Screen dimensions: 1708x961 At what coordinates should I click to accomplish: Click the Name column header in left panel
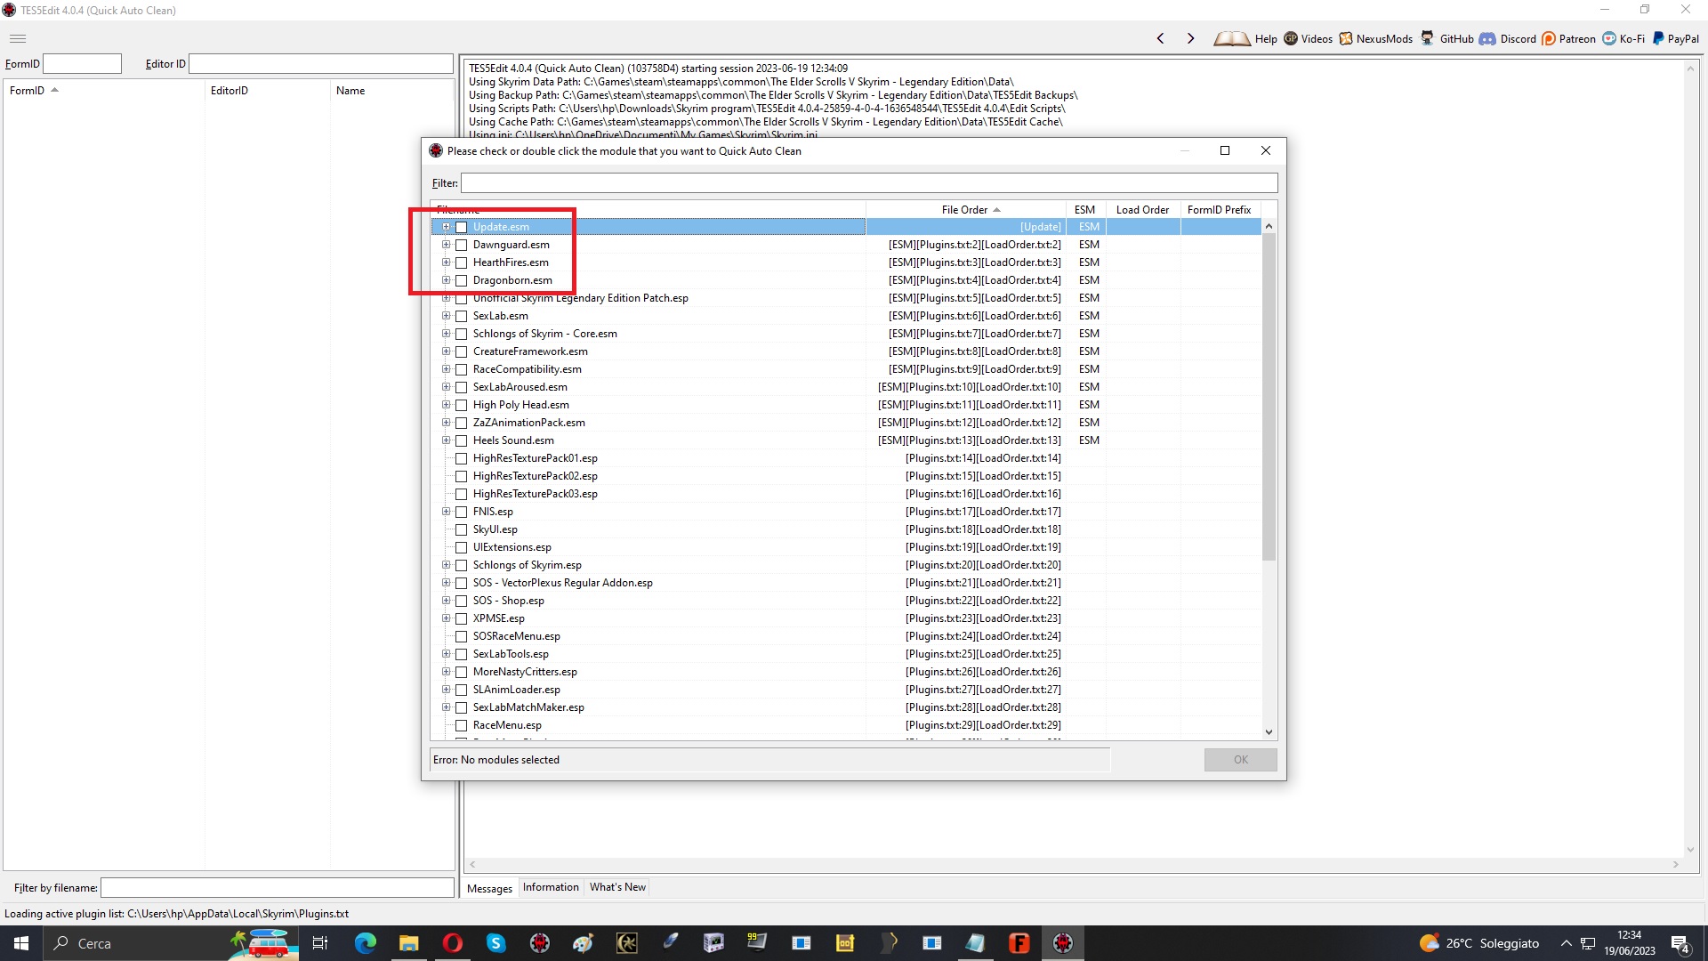coord(391,91)
